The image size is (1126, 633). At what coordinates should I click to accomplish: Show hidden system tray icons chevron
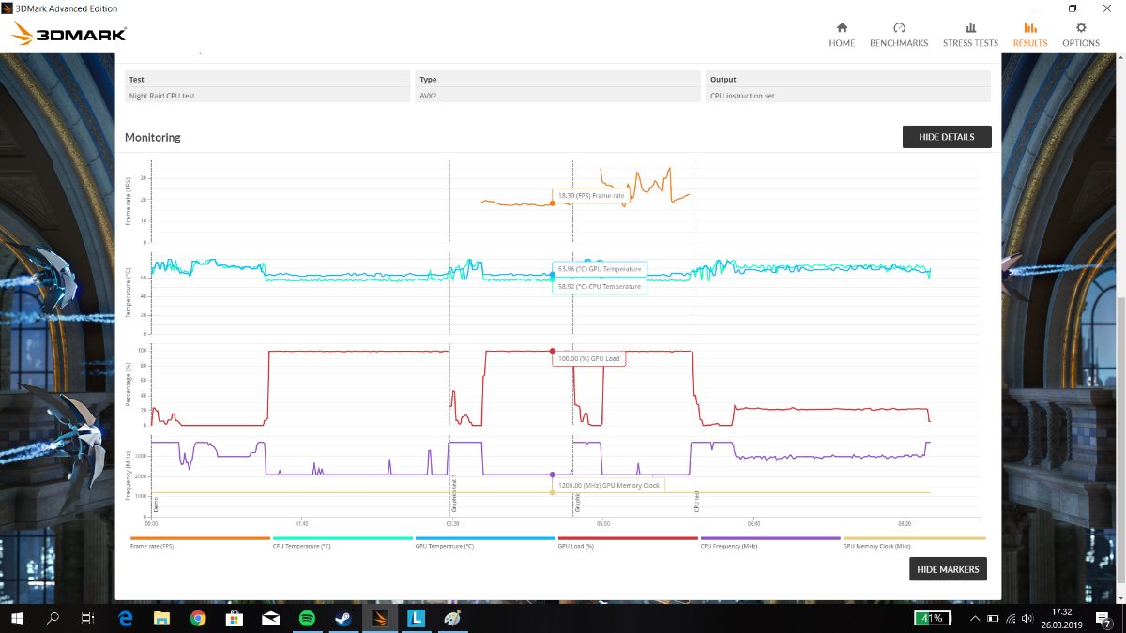[977, 619]
